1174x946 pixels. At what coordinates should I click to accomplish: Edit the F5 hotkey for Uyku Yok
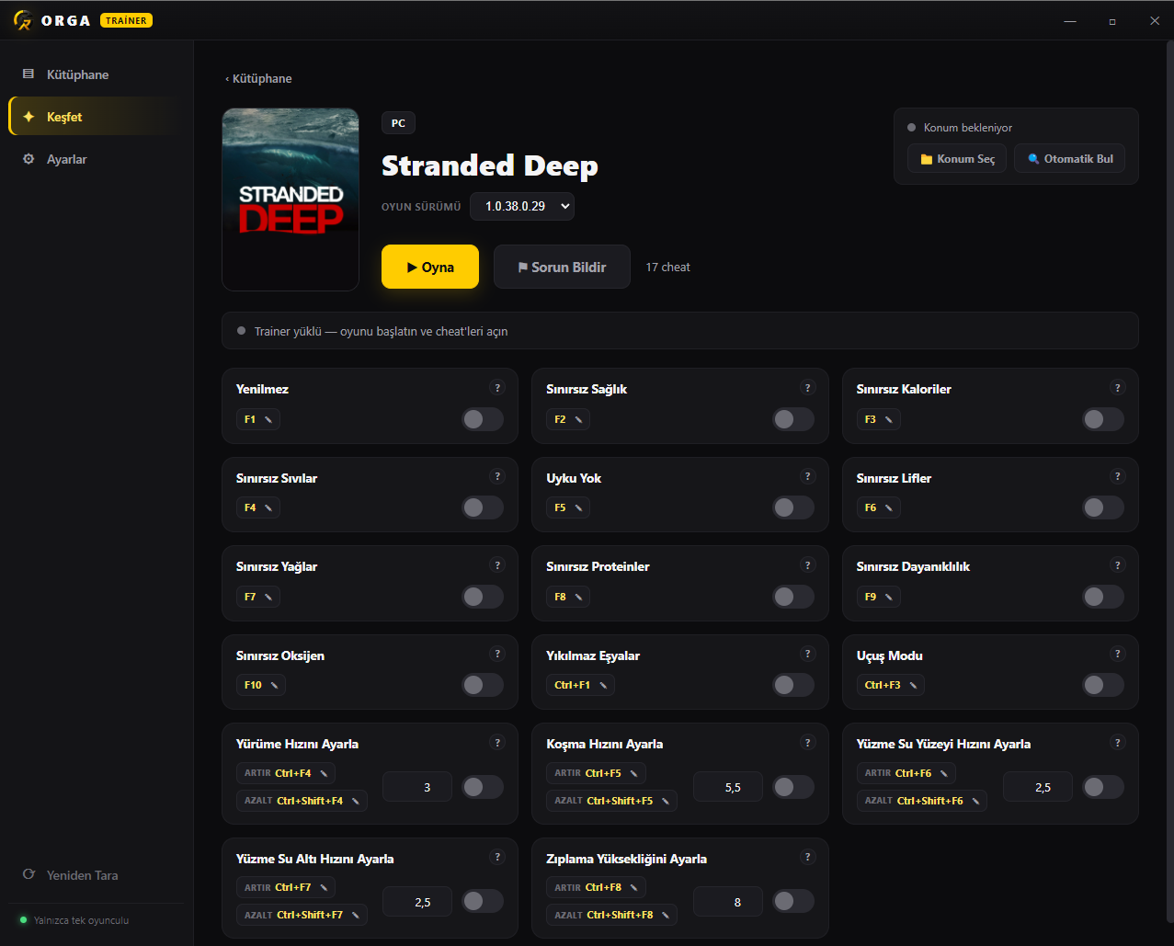tap(568, 507)
